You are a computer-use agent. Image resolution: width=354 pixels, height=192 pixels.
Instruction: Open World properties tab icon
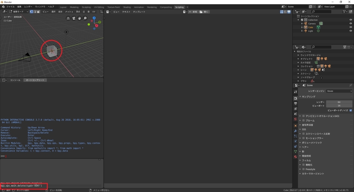tap(295, 119)
